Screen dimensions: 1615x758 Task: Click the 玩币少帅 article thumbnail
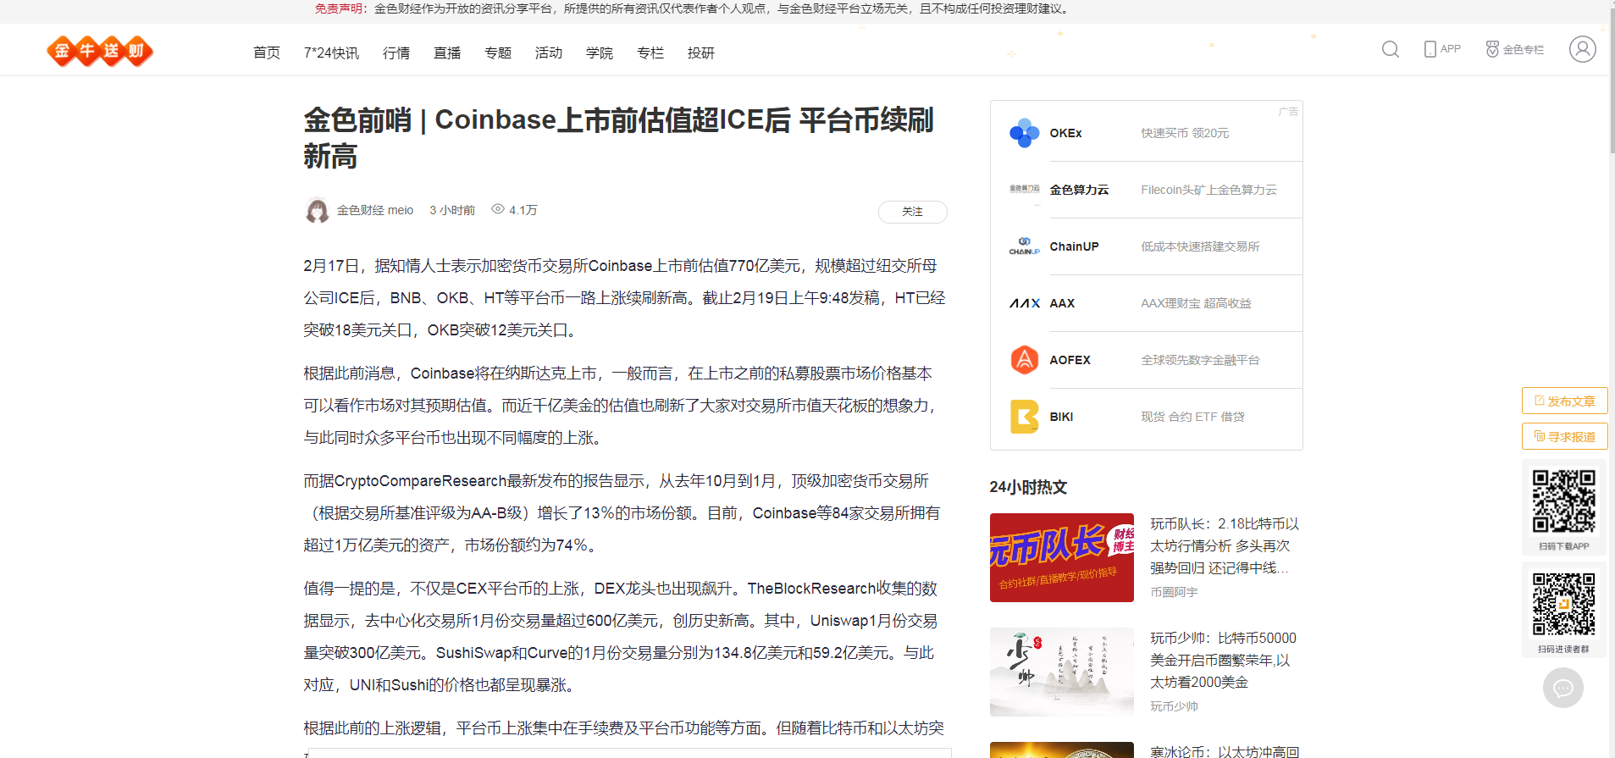click(1062, 672)
